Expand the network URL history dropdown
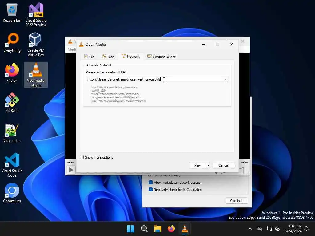The image size is (315, 236). (225, 79)
